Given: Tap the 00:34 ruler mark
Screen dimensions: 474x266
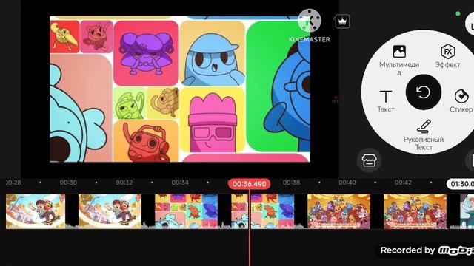Looking at the screenshot, I should tap(180, 183).
